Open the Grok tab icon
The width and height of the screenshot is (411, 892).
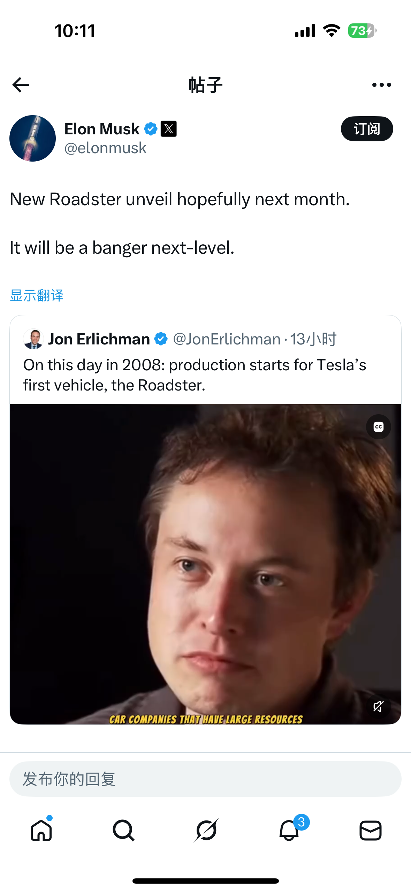pos(206,830)
